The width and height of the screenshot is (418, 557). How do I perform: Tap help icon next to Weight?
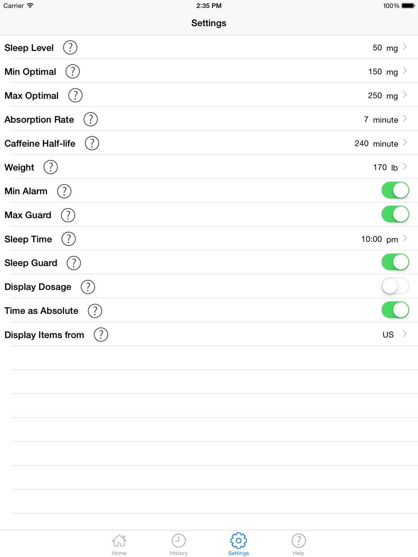point(51,167)
